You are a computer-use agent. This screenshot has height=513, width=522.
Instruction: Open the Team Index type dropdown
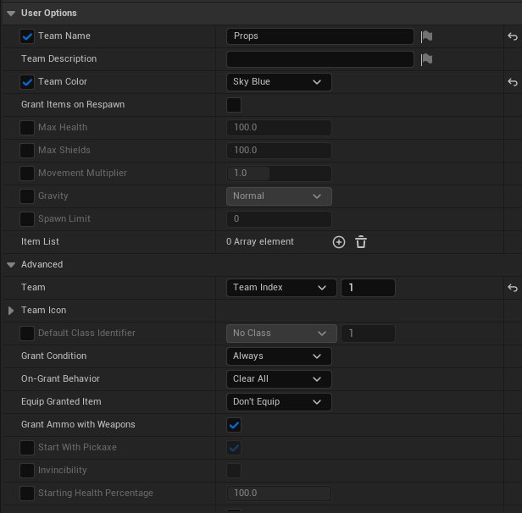point(281,288)
